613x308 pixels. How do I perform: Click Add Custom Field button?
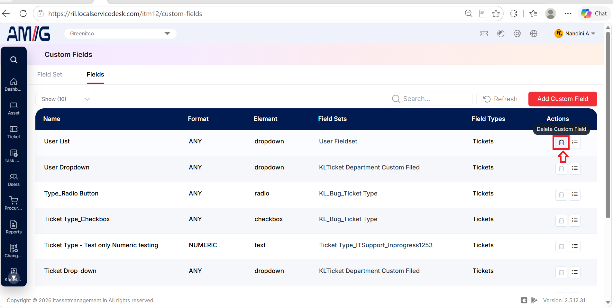(x=563, y=99)
